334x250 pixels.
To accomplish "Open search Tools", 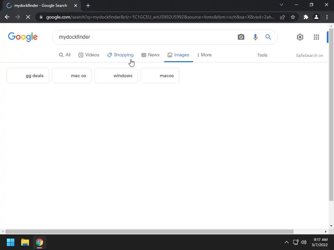I will click(x=262, y=55).
